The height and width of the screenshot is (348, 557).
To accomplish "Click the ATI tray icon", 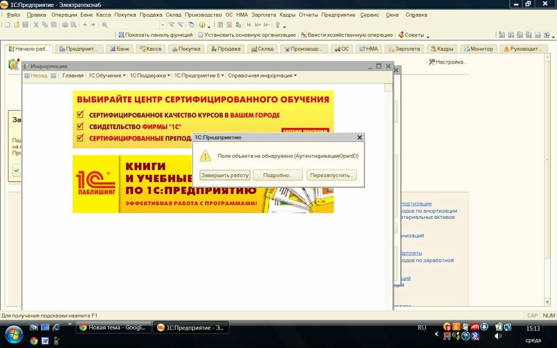I will (x=475, y=327).
